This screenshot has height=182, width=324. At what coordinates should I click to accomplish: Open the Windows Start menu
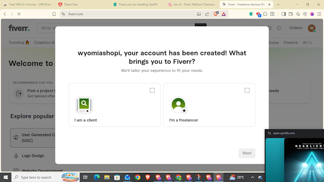(x=6, y=177)
